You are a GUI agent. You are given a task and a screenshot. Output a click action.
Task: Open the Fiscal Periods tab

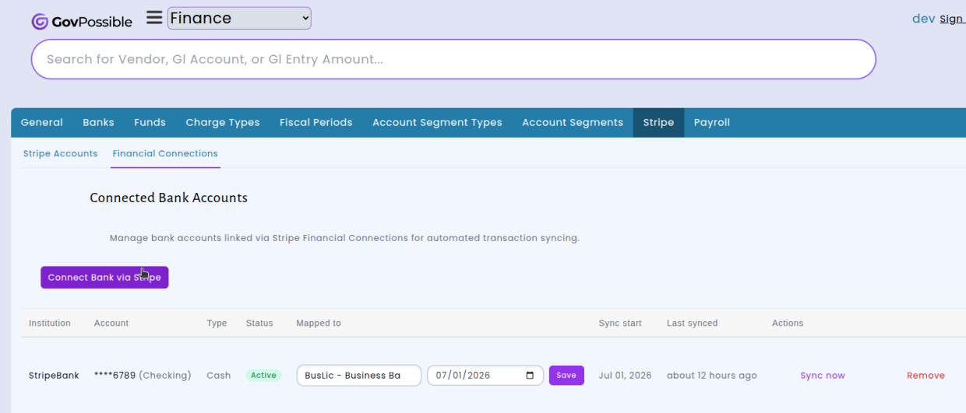click(x=316, y=122)
